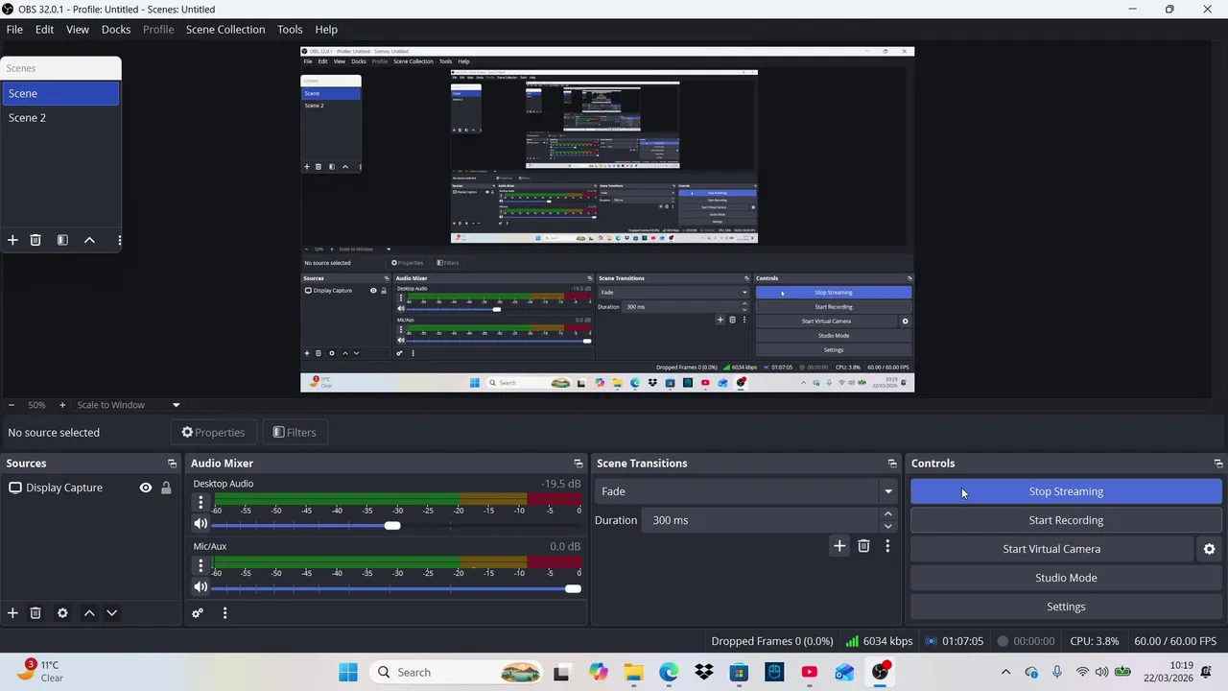The width and height of the screenshot is (1228, 691).
Task: Toggle Display Capture lock
Action: pos(166,488)
